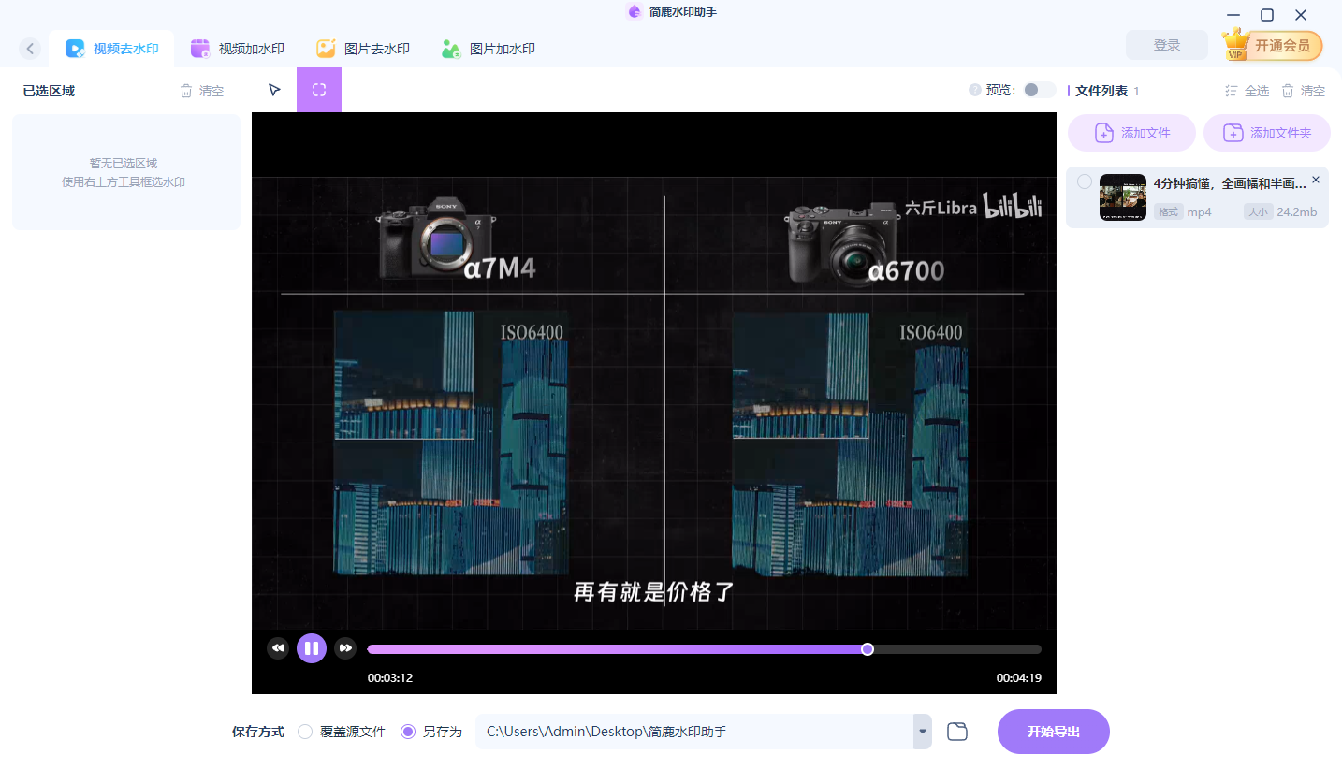Click the 开通会员 VIP button
This screenshot has width=1342, height=769.
(1274, 45)
